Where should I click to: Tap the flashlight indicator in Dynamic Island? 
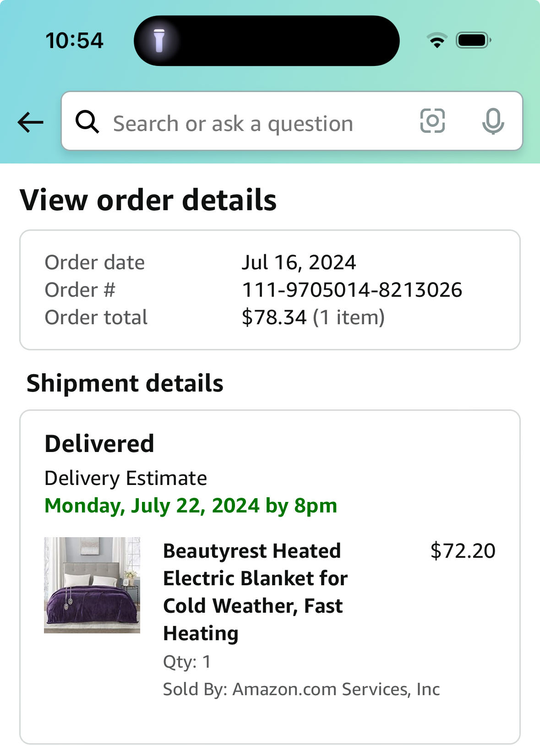(x=159, y=41)
